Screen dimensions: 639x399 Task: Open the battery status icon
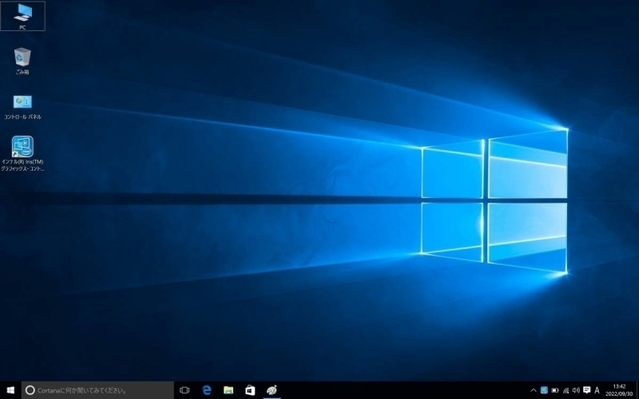[554, 390]
